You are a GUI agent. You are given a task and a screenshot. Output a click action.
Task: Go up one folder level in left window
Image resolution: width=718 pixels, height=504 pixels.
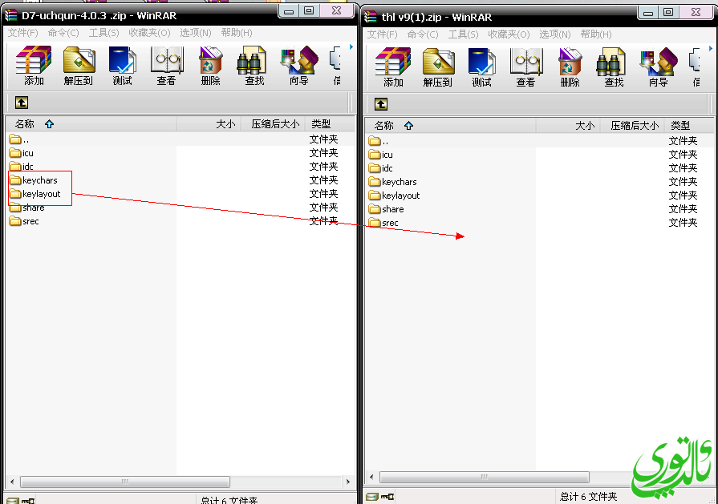click(x=22, y=103)
